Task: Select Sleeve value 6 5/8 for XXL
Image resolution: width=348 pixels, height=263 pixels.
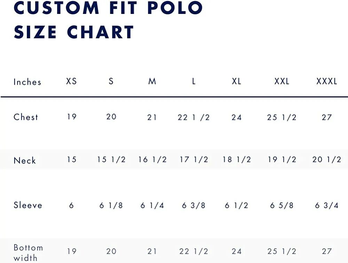Action: point(282,206)
